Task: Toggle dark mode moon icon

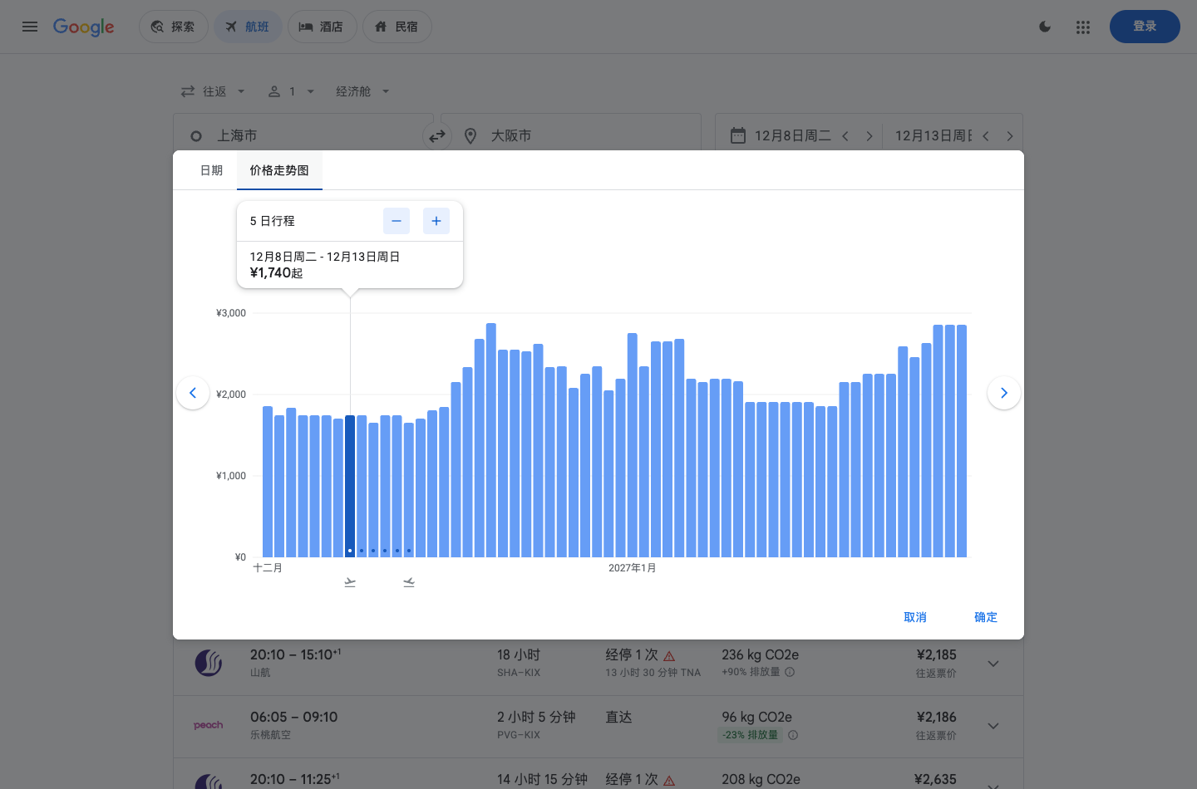Action: point(1045,27)
